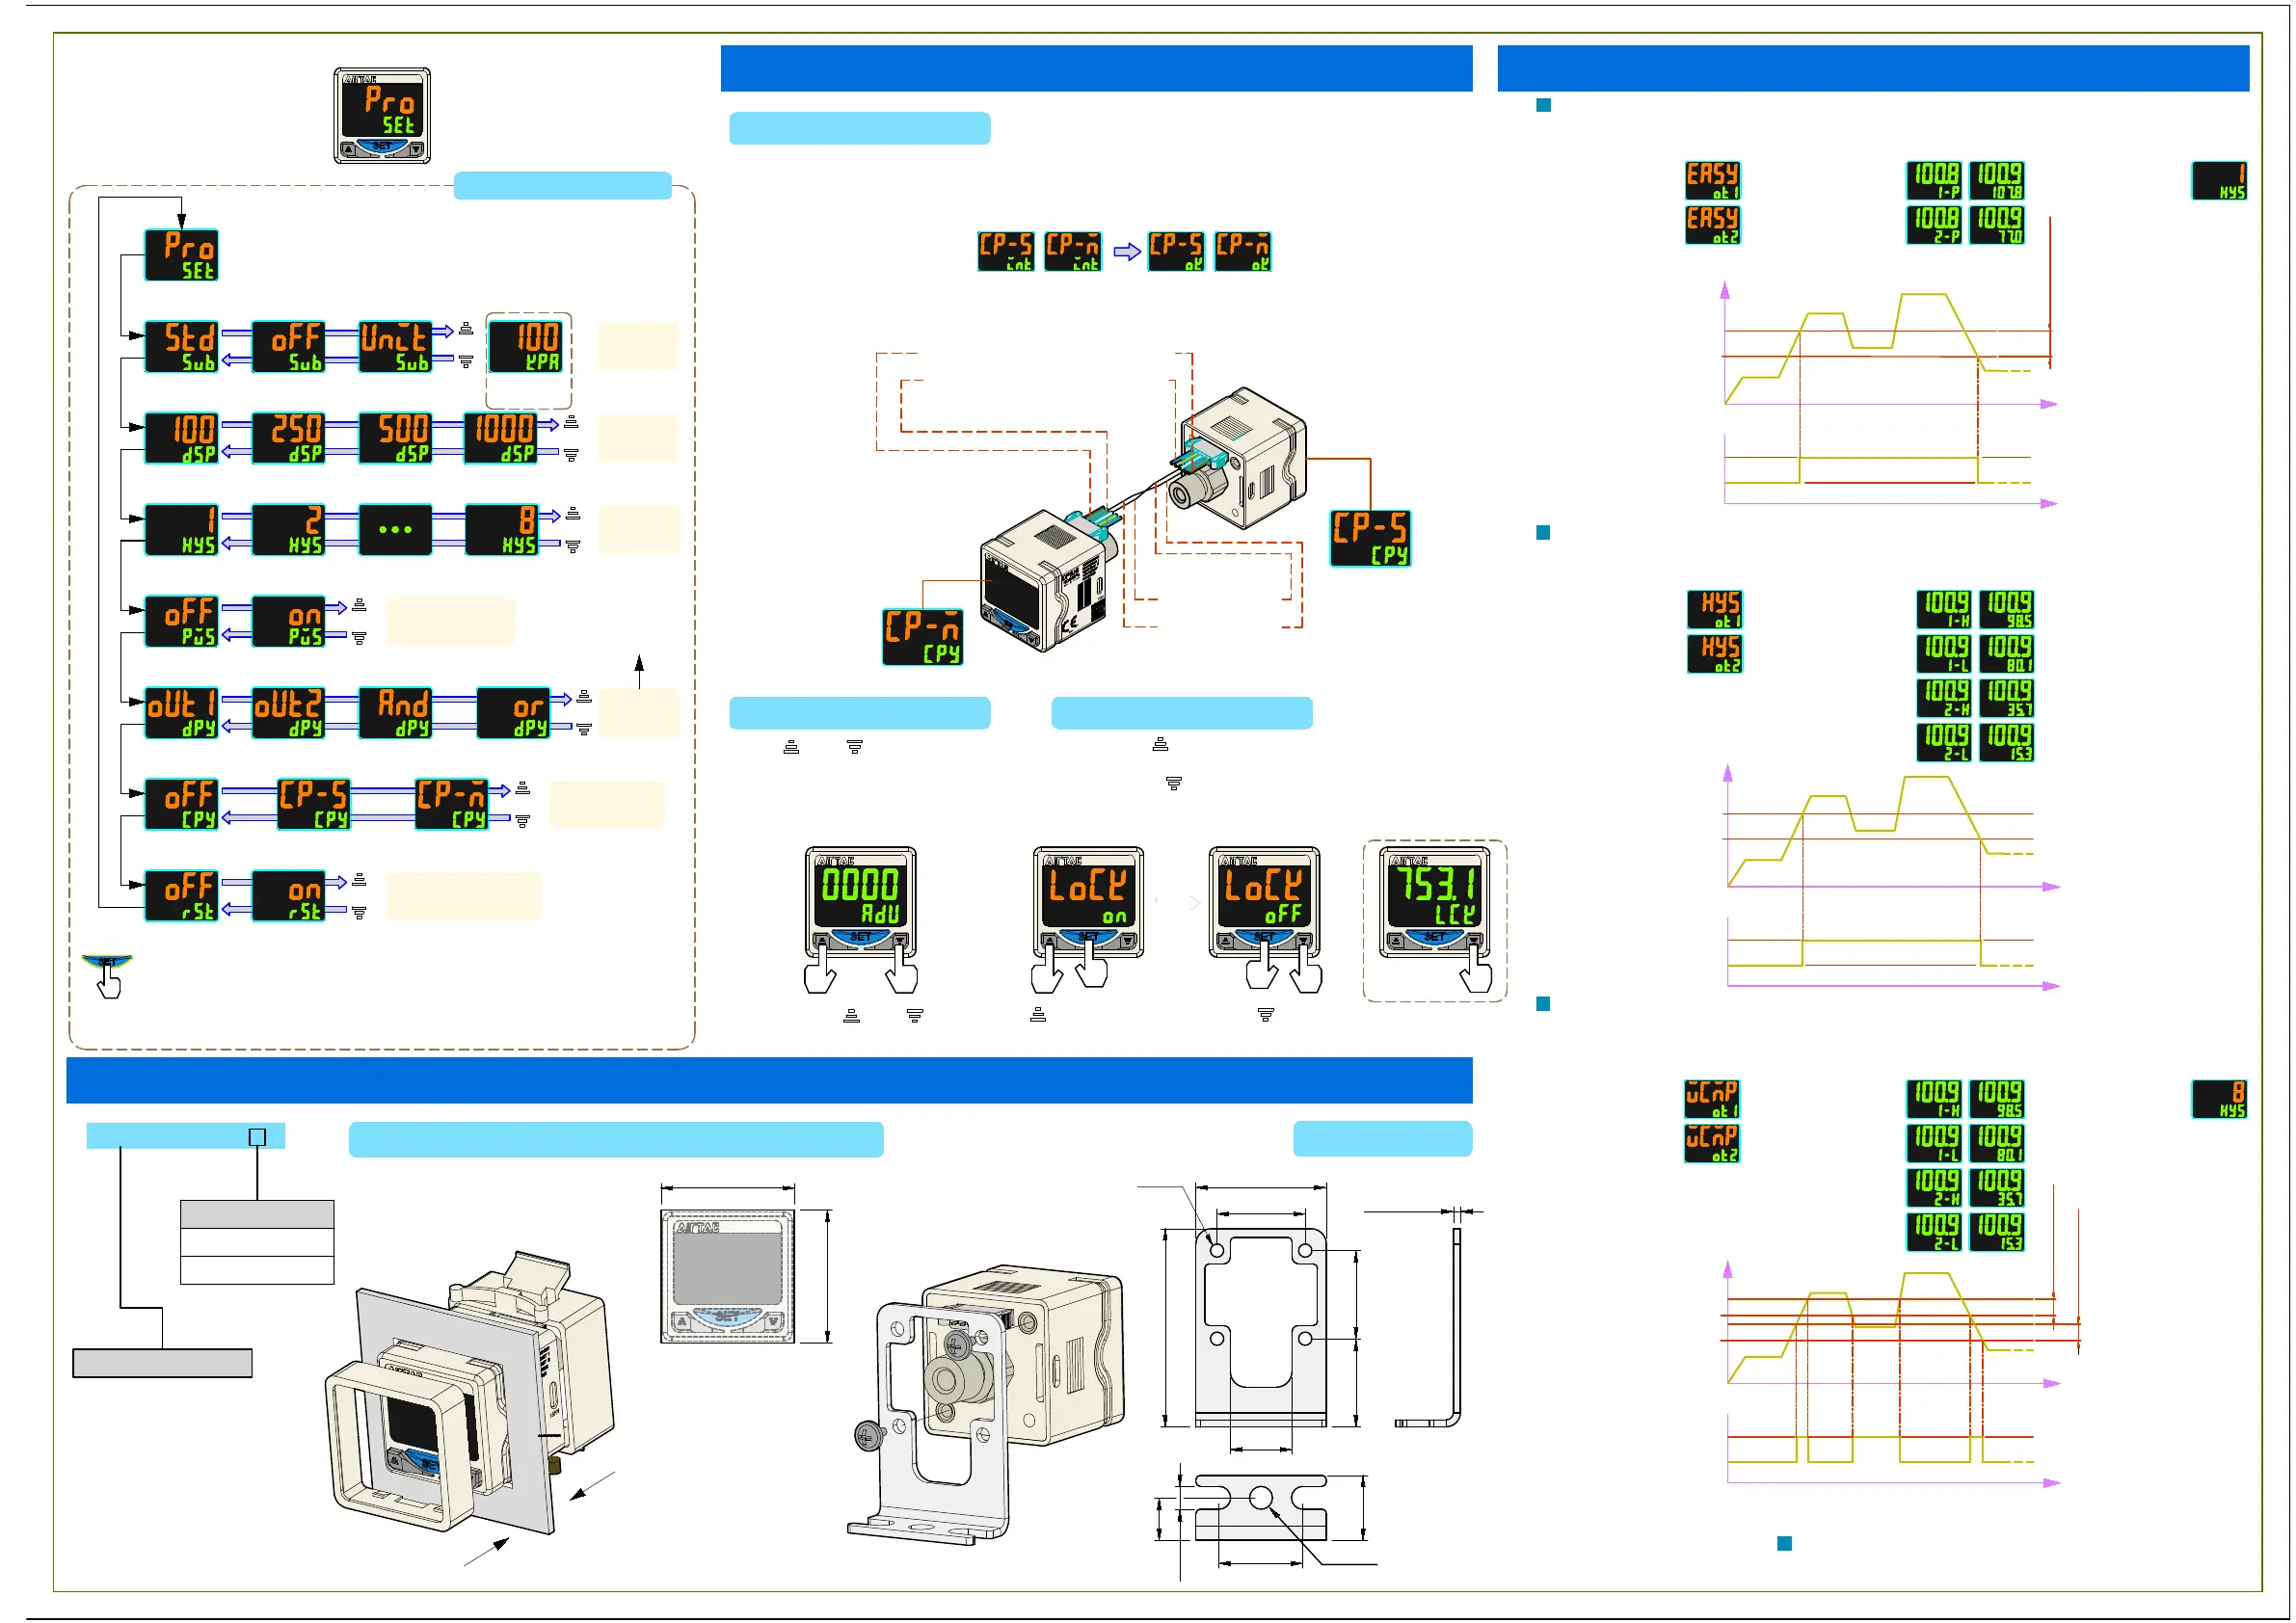The image size is (2296, 1623).
Task: Toggle the on rSt display tile
Action: [288, 895]
